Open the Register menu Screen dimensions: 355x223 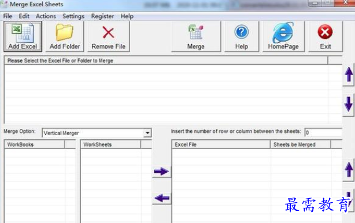102,16
